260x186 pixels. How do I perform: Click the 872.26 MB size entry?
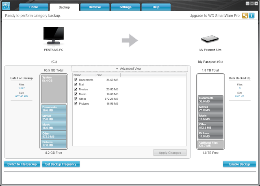coord(112,99)
